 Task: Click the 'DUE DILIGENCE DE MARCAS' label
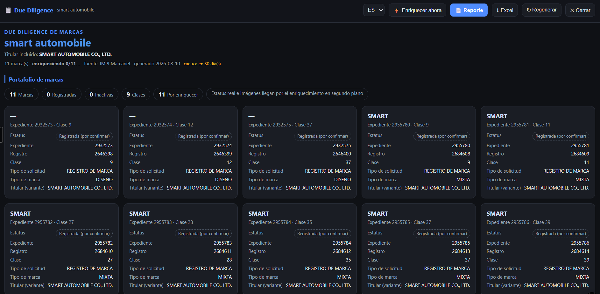(44, 32)
